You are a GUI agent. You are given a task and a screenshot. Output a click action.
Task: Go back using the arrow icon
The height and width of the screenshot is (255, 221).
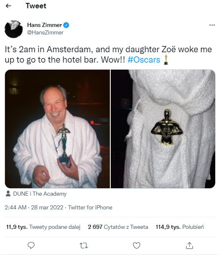8,6
